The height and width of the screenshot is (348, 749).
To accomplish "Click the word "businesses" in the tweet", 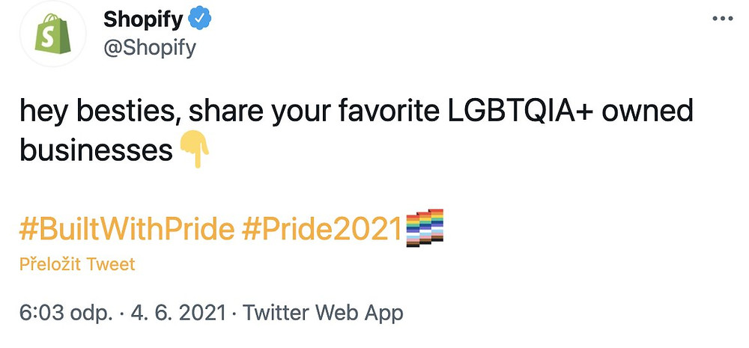I will point(96,151).
